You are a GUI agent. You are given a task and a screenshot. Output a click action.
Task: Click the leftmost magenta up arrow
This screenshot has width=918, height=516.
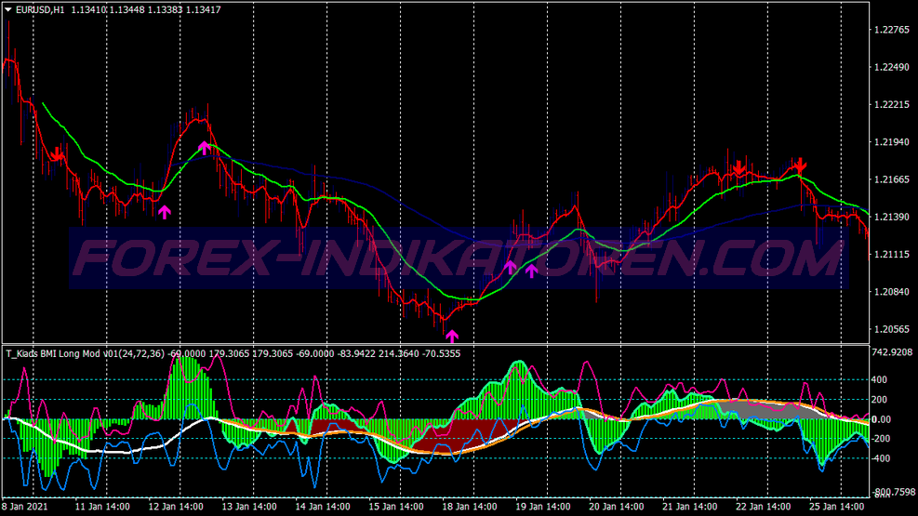tap(165, 212)
